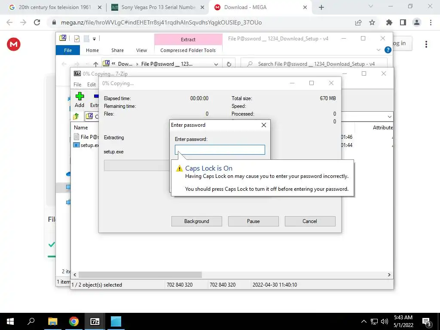
Task: Expand the Explorer ribbon chevron
Action: 378,50
